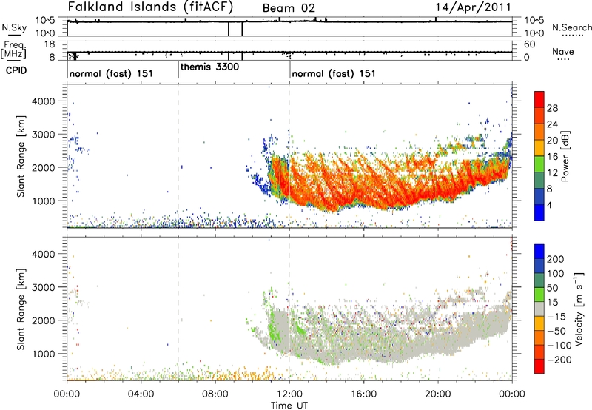592x410 pixels.
Task: Click the 'CPID' row label
Action: point(16,70)
